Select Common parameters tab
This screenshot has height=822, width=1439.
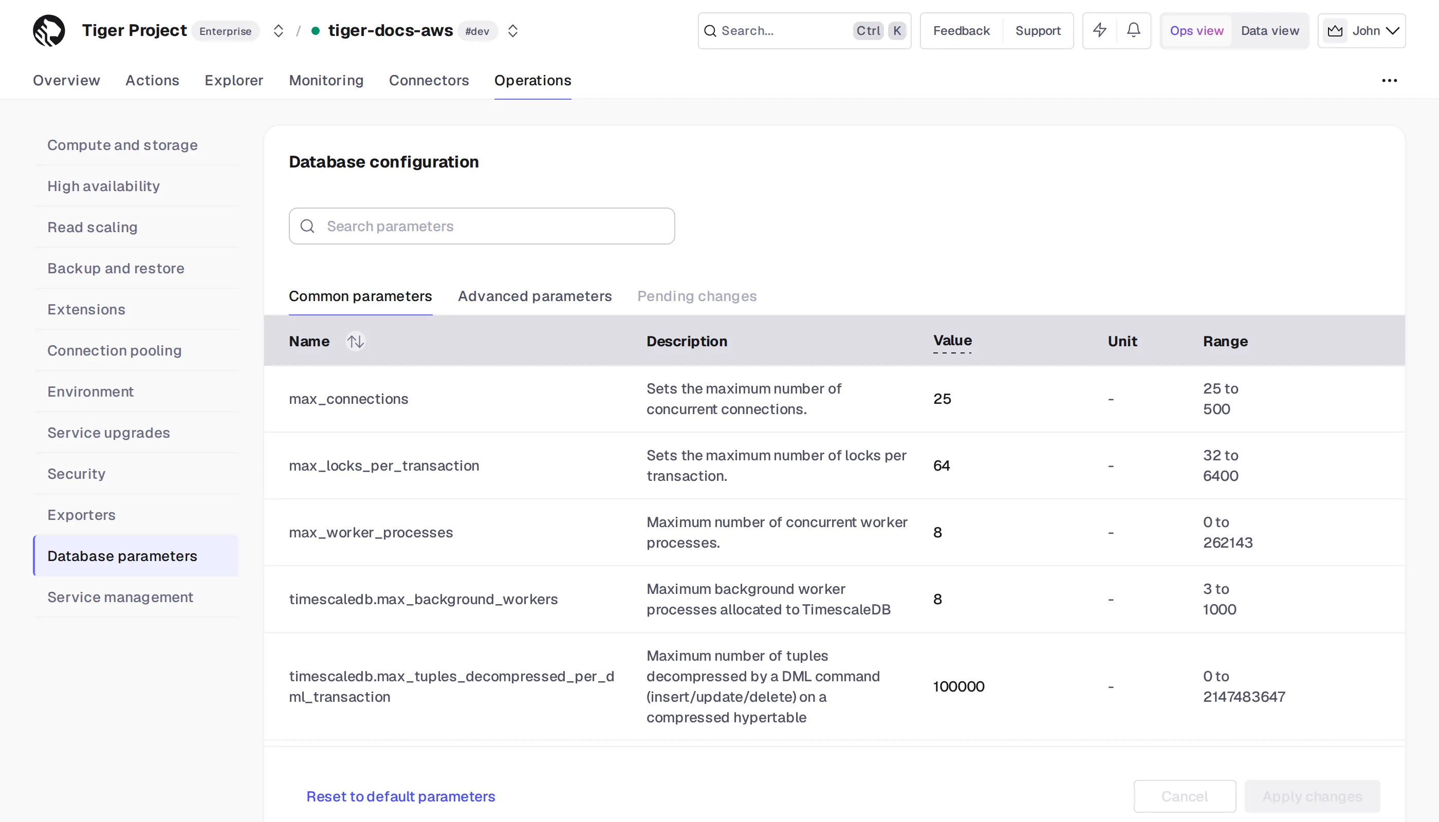[360, 296]
